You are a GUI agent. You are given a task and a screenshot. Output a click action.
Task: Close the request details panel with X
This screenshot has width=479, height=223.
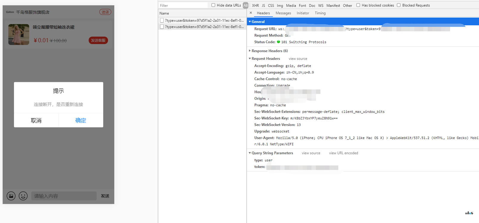[251, 13]
